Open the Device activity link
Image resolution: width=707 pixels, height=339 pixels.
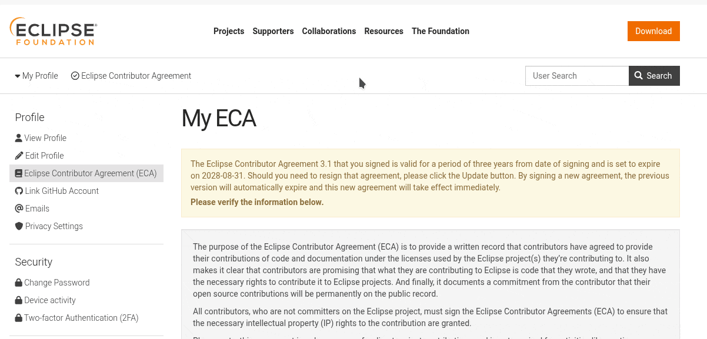tap(50, 300)
